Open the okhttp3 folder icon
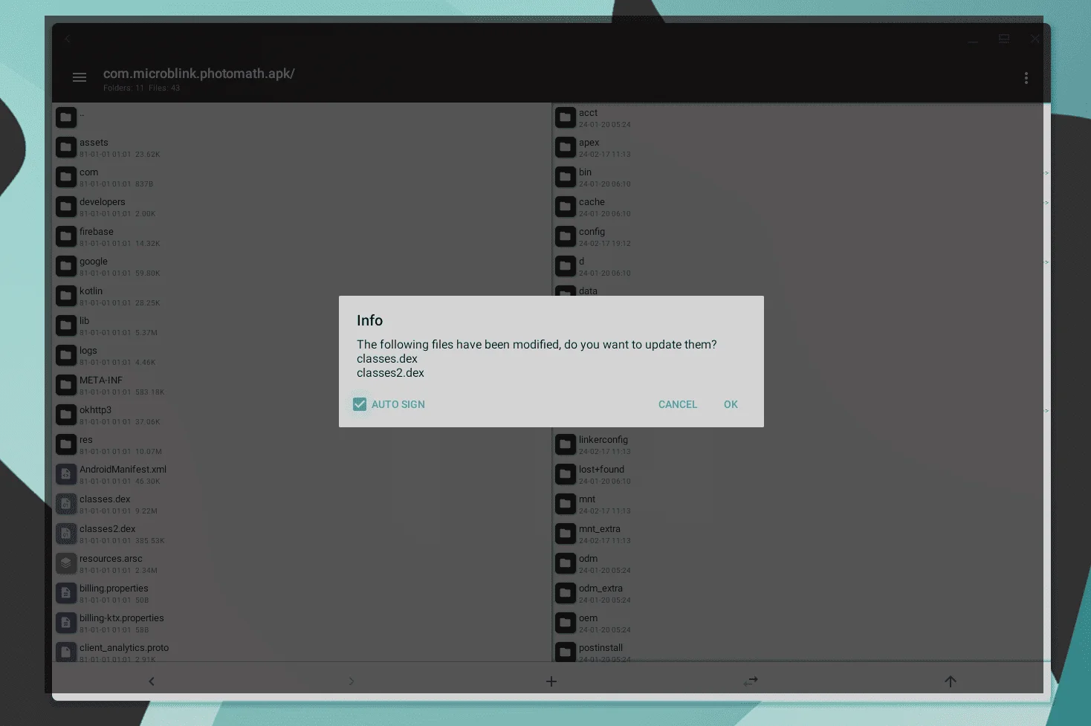 [66, 414]
